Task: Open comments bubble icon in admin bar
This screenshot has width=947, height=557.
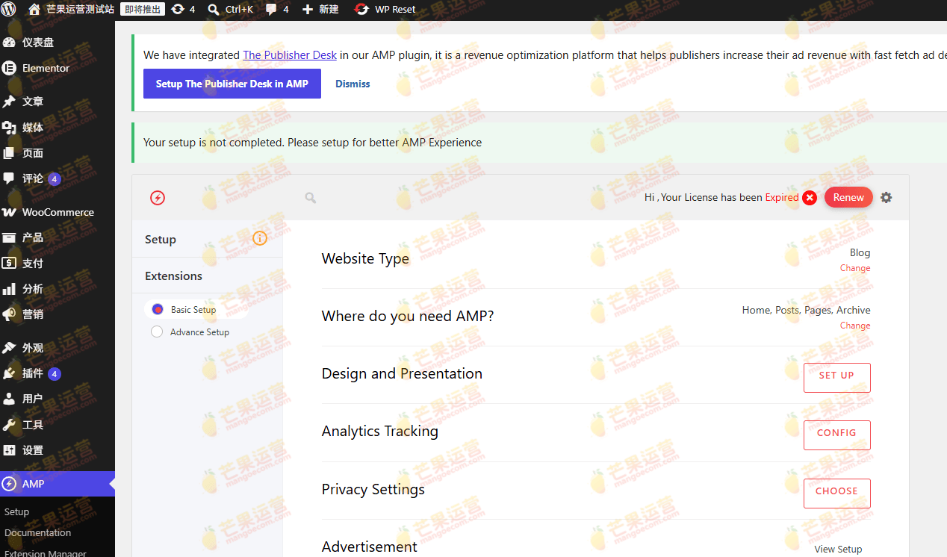Action: pos(272,10)
